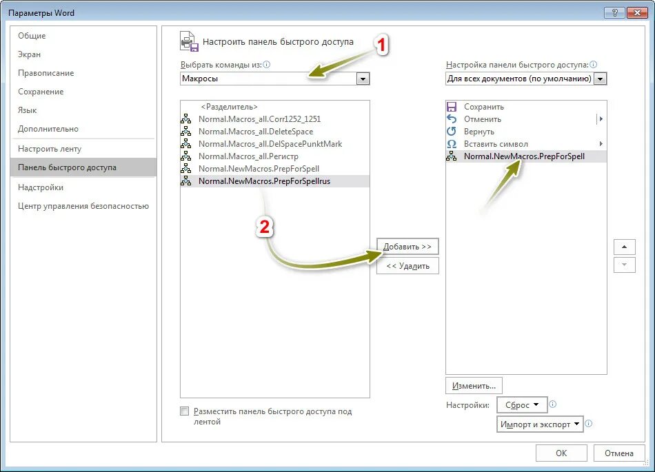Image resolution: width=655 pixels, height=472 pixels.
Task: Click the Вставить символ omega icon
Action: coord(452,144)
